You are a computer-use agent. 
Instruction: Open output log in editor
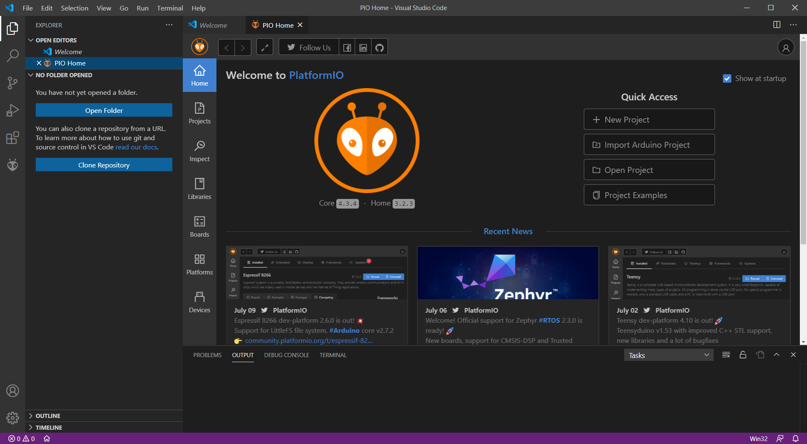(x=760, y=355)
